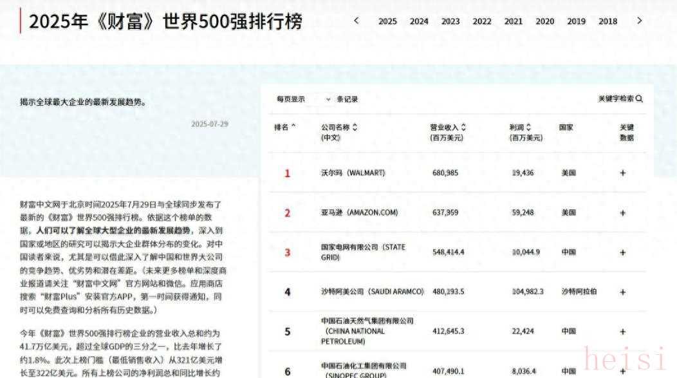The height and width of the screenshot is (378, 677).
Task: Expand key data plus for Saudi Aramco row
Action: coord(622,292)
